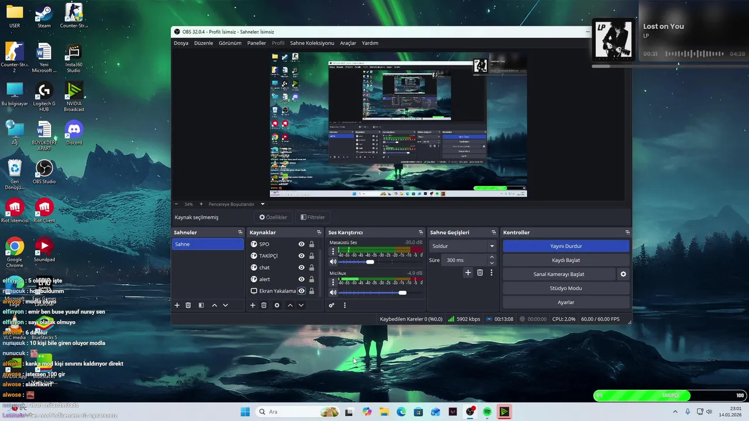Pop out the Sahneler dock panel
Screen dimensions: 749x421
pos(240,233)
